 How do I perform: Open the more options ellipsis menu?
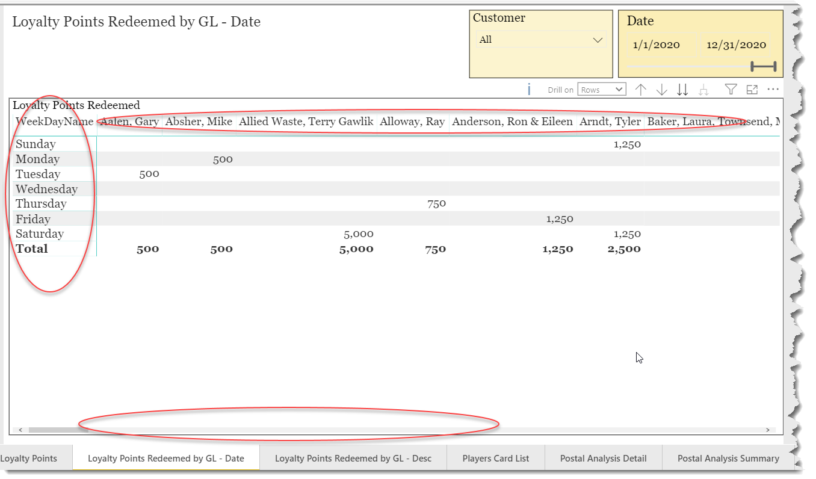coord(773,89)
